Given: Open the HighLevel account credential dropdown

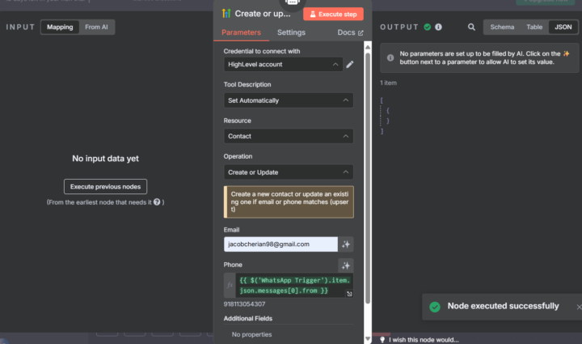Looking at the screenshot, I should coord(283,64).
